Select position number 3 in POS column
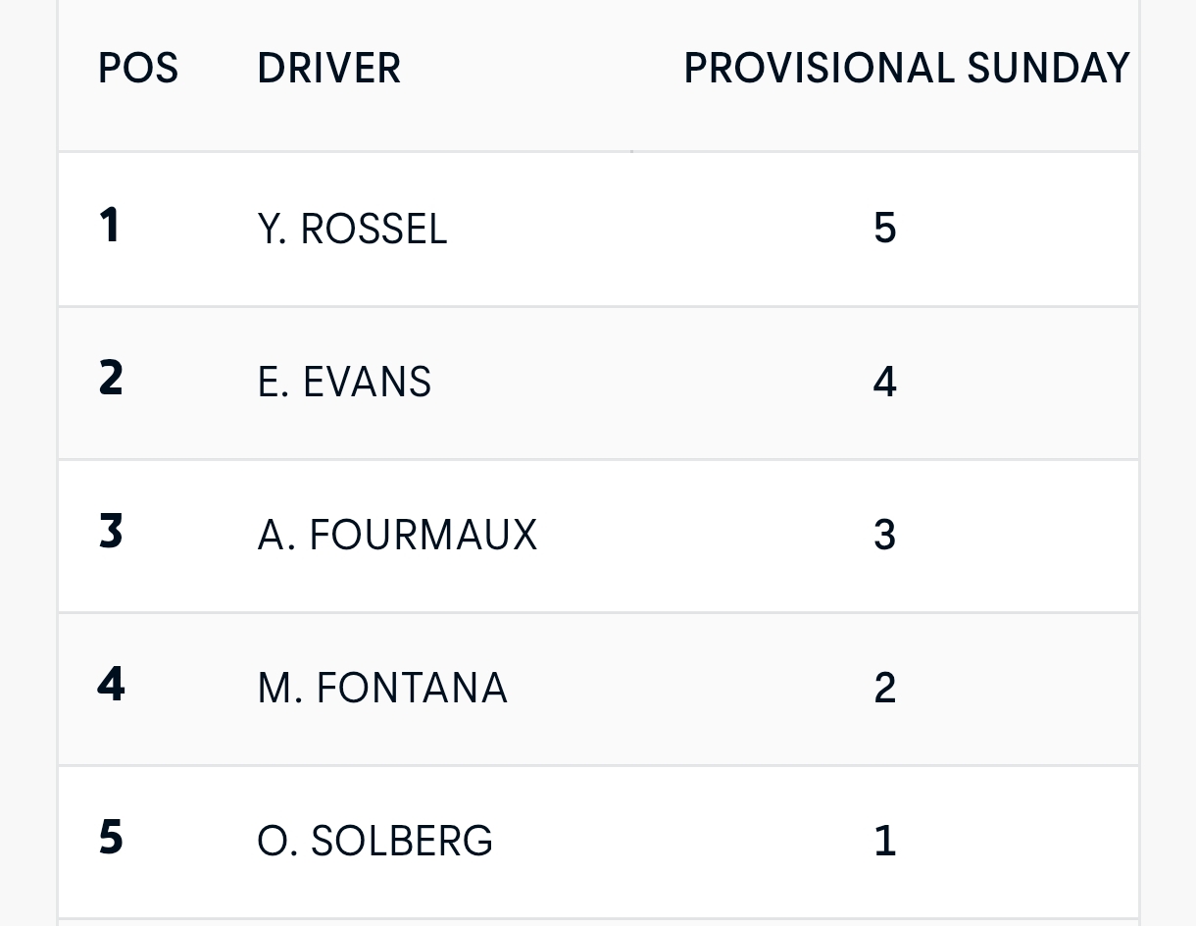The height and width of the screenshot is (926, 1196). pos(111,532)
